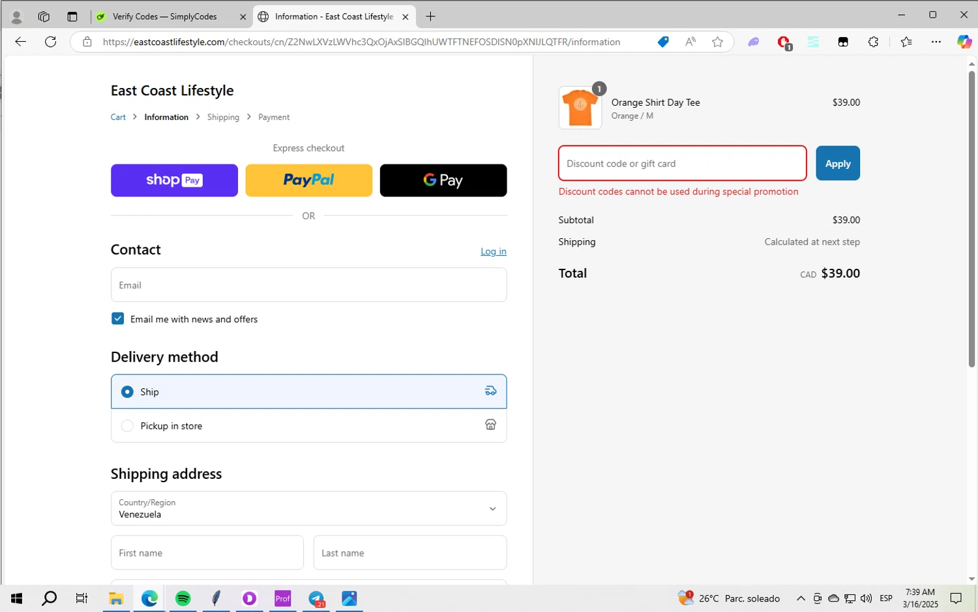Check out with PayPal button
This screenshot has width=978, height=612.
308,180
